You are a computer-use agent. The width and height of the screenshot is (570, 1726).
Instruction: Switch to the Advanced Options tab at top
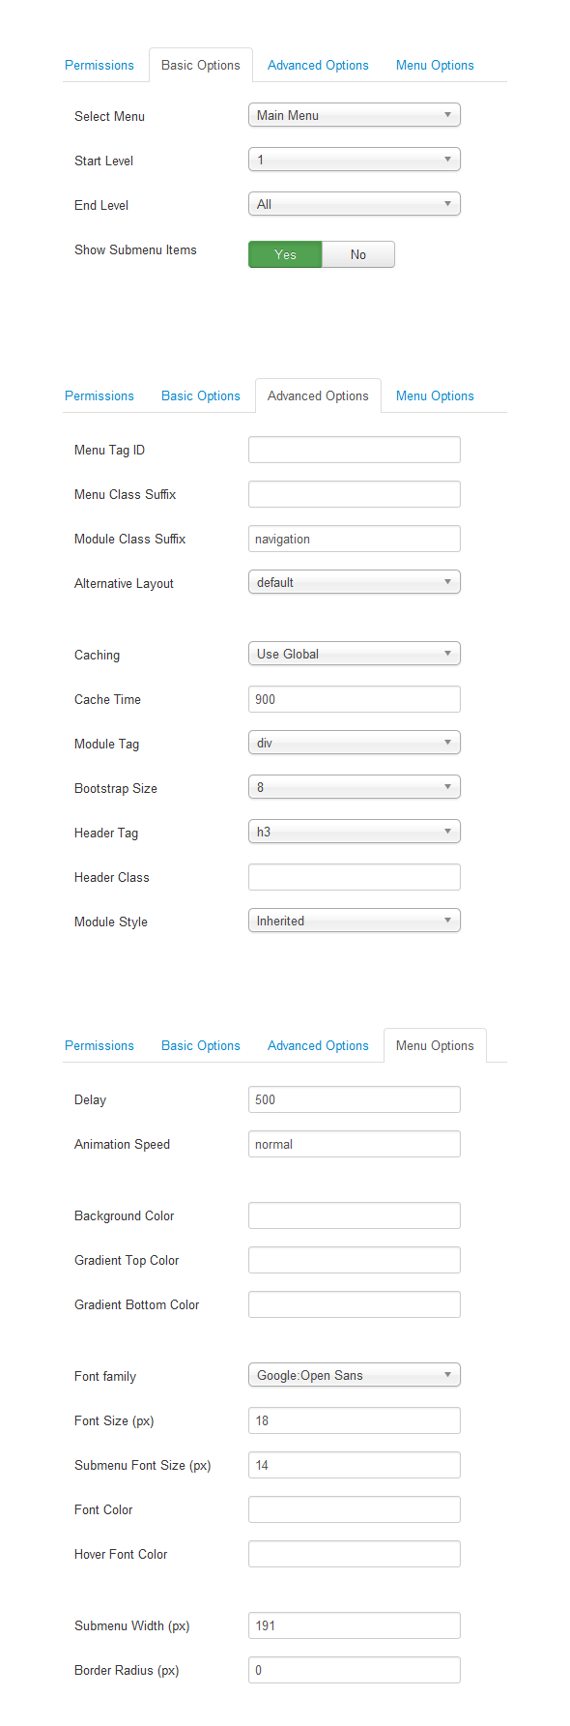point(318,65)
